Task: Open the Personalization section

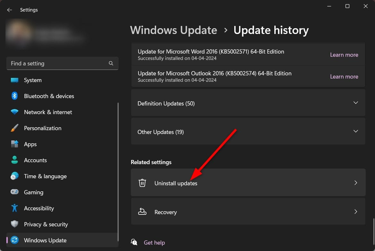Action: coord(63,128)
